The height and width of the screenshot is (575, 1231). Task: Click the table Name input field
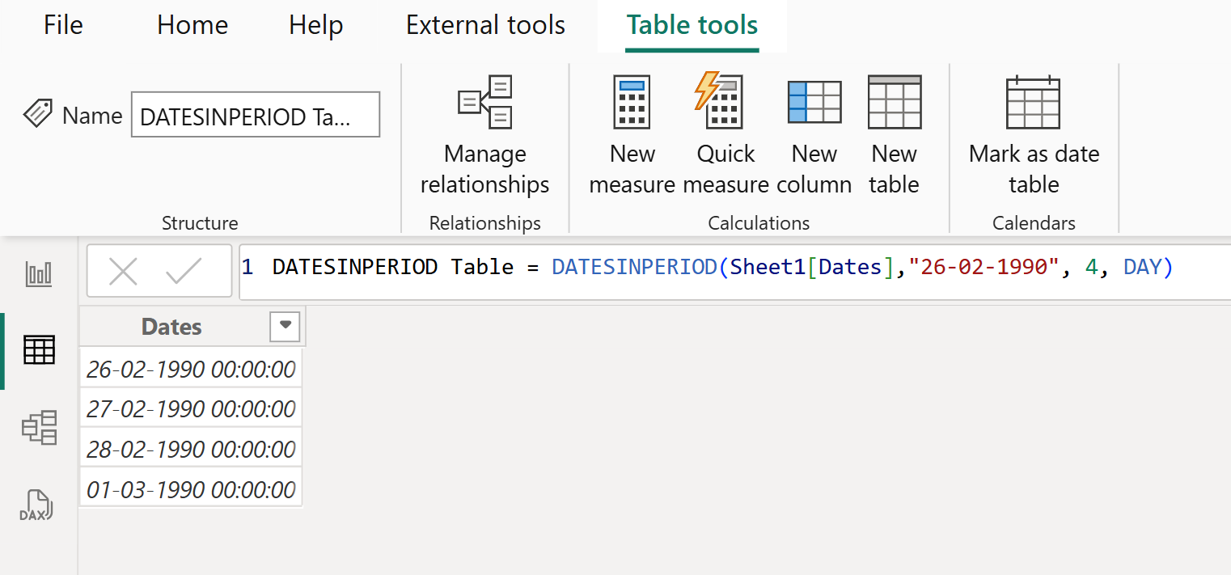click(x=256, y=114)
